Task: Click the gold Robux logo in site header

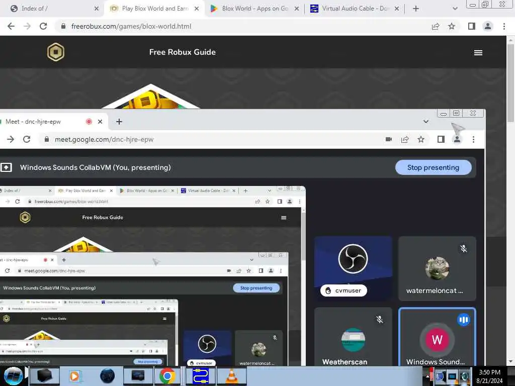Action: (56, 52)
